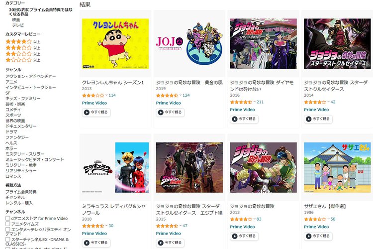Image resolution: width=373 pixels, height=249 pixels.
Task: Open rating chevron beside 211 reviews
Action: (x=254, y=102)
